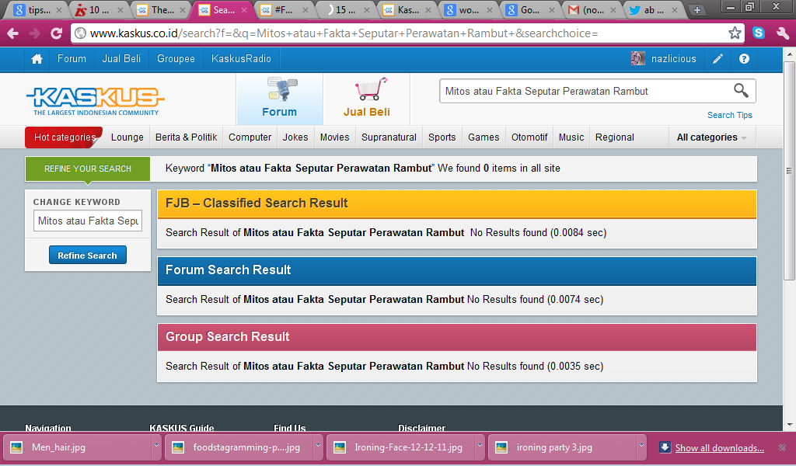Click the magnifier search icon

(741, 91)
